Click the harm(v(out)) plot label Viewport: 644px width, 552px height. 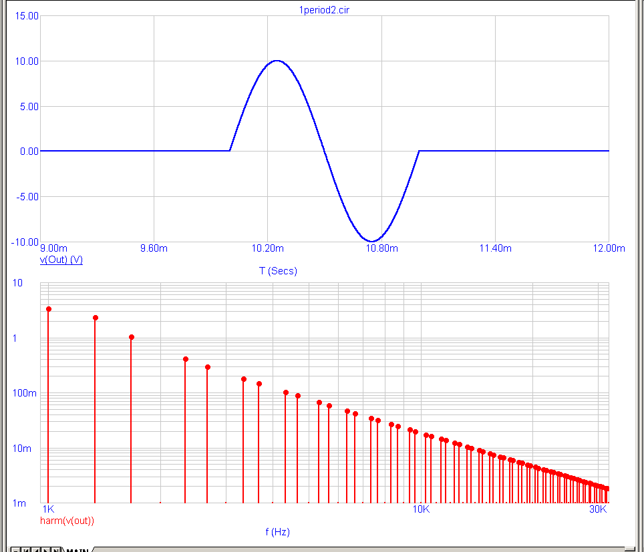pyautogui.click(x=67, y=521)
